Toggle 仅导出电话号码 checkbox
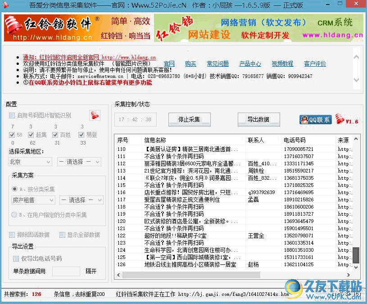The image size is (367, 304). [16, 259]
